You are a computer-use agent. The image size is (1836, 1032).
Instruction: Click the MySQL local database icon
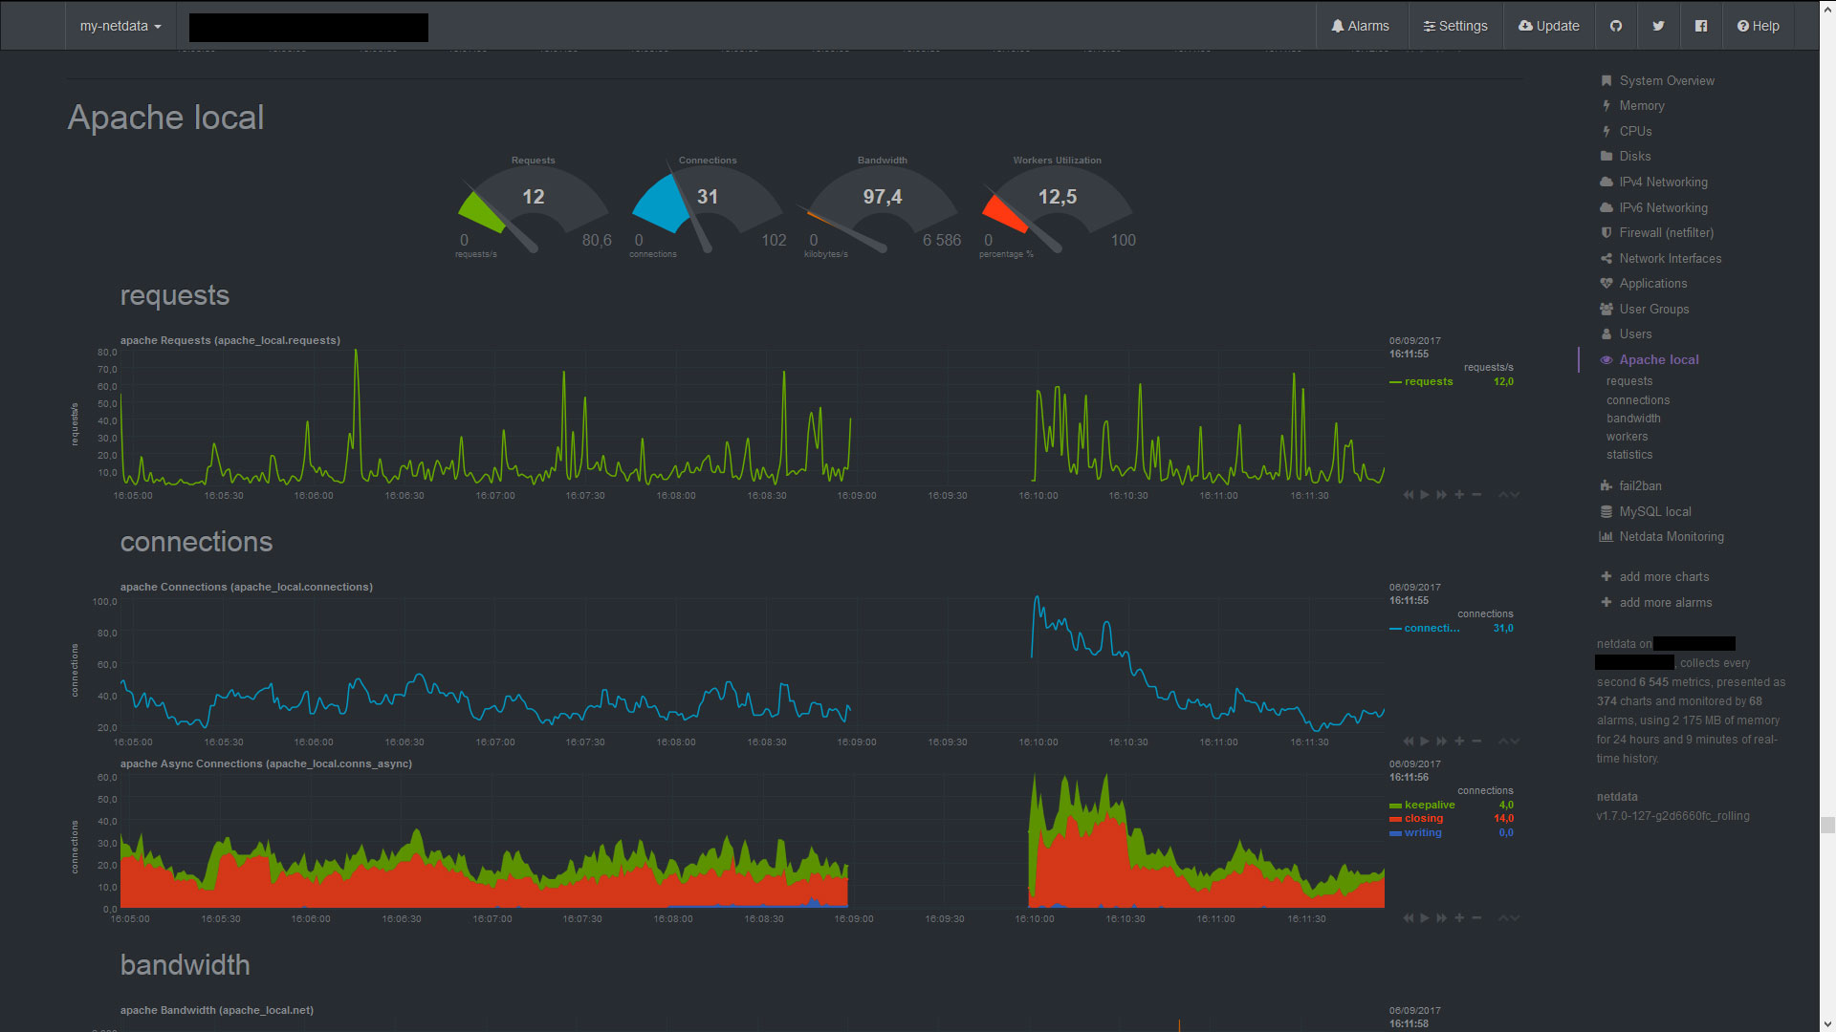(1606, 512)
